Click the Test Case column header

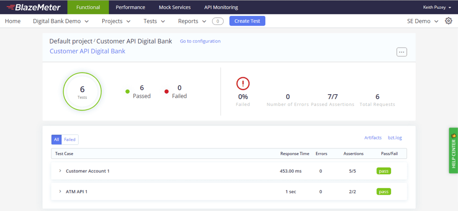point(64,154)
